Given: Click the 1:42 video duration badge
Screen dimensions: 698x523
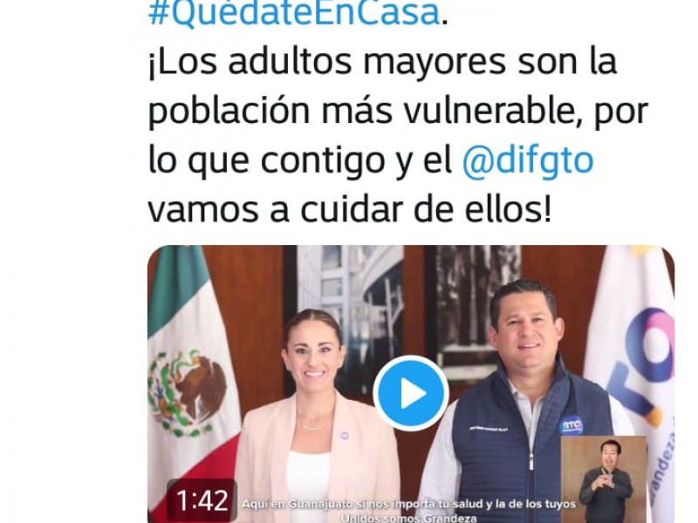Looking at the screenshot, I should click(202, 500).
